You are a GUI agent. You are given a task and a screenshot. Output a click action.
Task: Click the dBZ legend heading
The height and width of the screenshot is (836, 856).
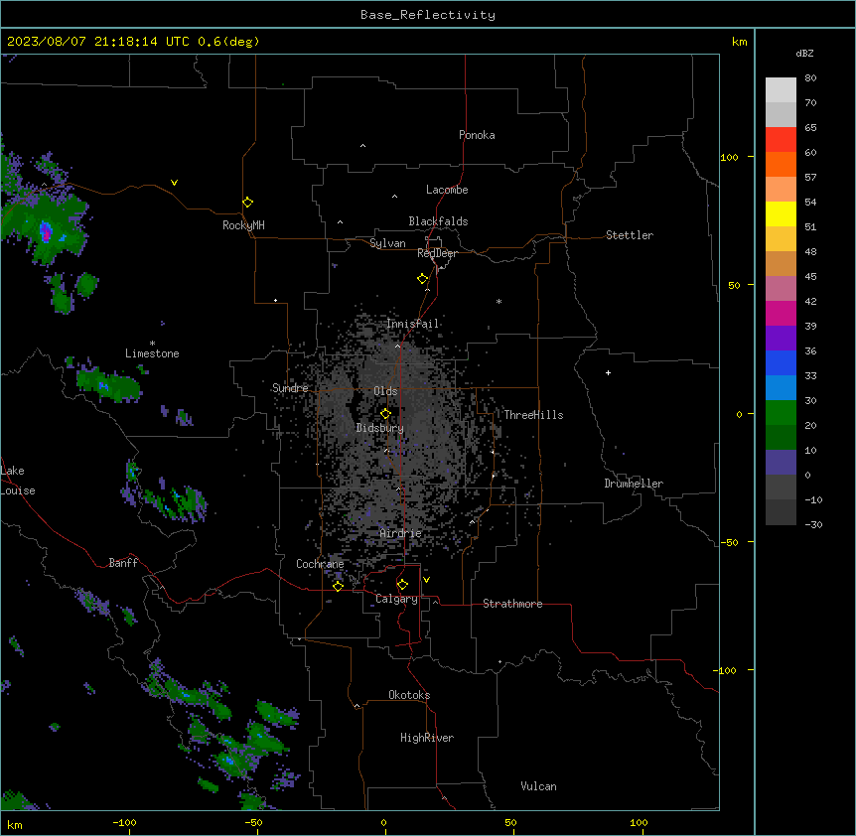click(x=804, y=53)
